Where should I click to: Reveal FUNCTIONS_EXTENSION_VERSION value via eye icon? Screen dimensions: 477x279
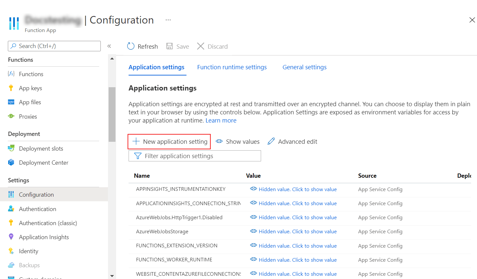[x=253, y=245]
